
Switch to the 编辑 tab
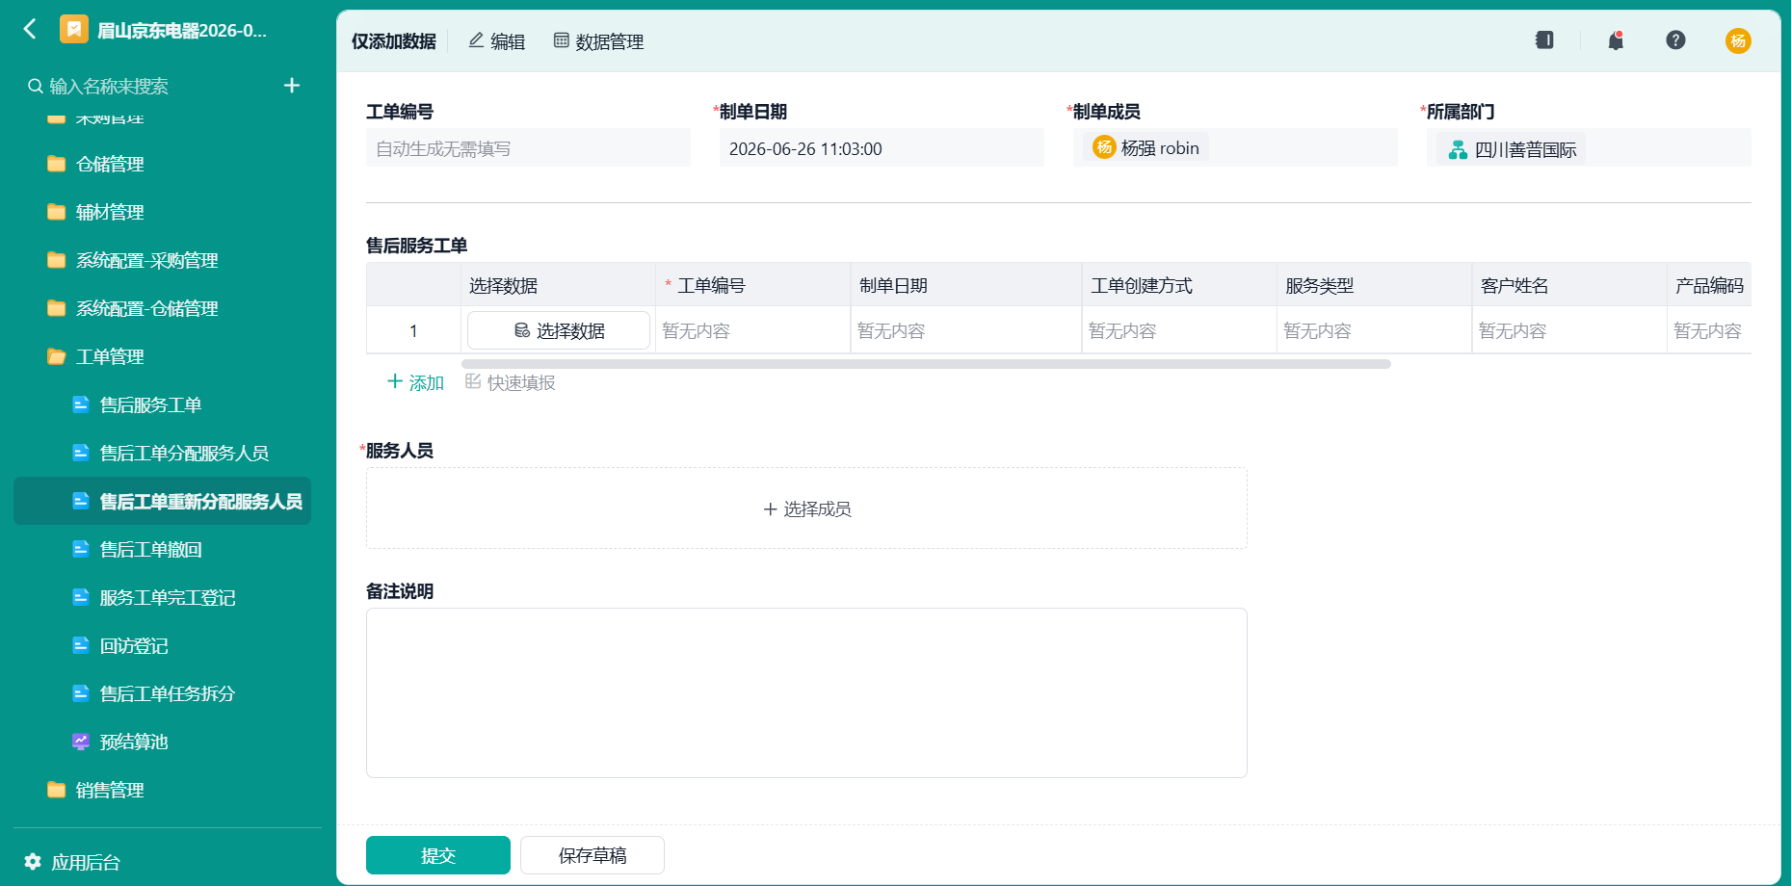[497, 41]
